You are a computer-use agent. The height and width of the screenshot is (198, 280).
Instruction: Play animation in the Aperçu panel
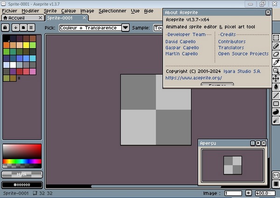coord(258,143)
